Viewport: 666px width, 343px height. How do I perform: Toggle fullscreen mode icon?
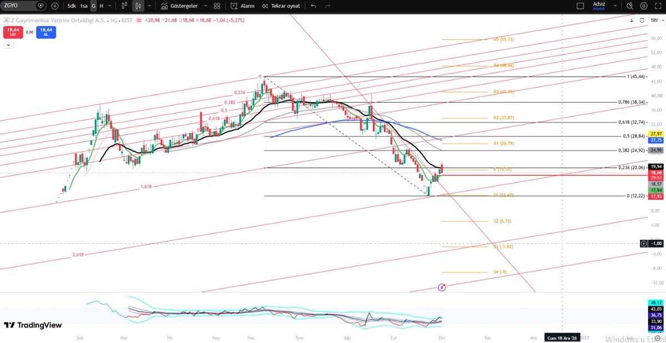658,6
